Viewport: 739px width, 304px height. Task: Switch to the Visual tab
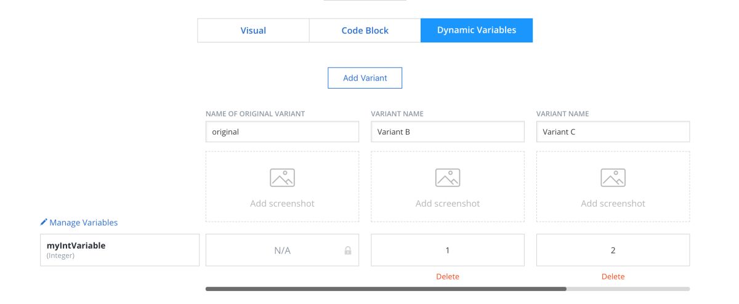pyautogui.click(x=253, y=30)
